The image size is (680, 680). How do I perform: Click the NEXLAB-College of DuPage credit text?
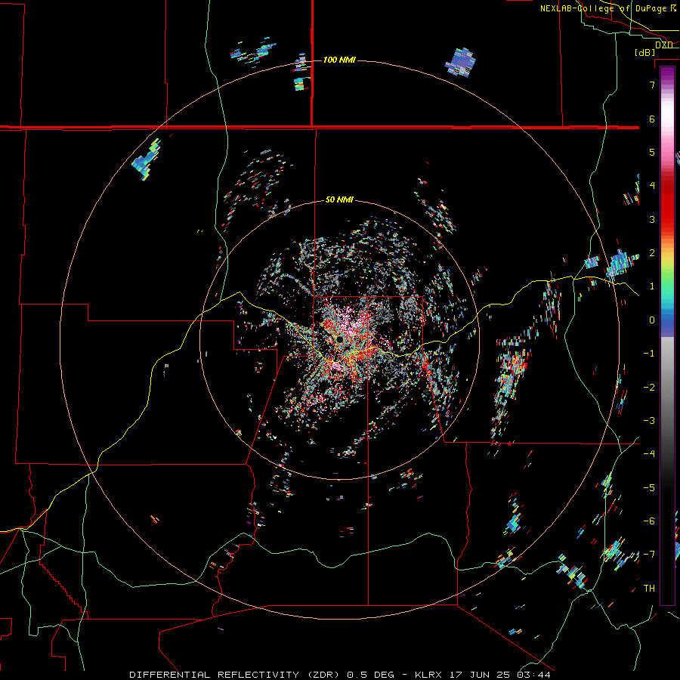[607, 8]
